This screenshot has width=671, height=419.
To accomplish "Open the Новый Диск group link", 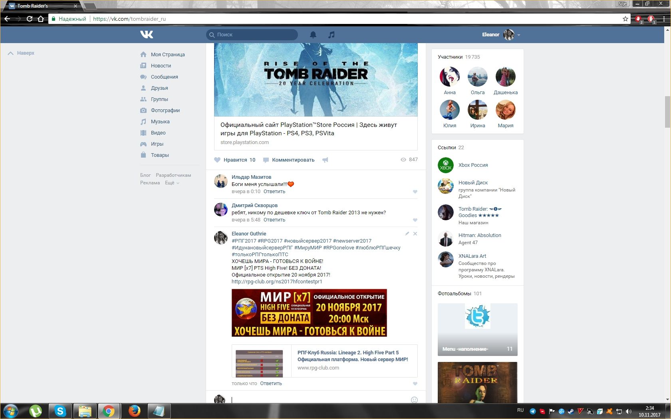I will tap(473, 183).
